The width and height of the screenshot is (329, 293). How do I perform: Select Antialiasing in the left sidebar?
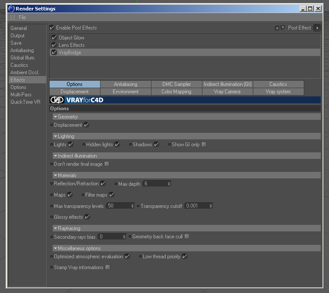(x=22, y=50)
